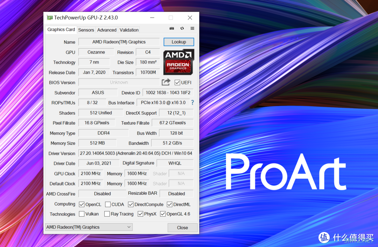378x247 pixels.
Task: Click the GPU field showing Cezanne
Action: 96,52
